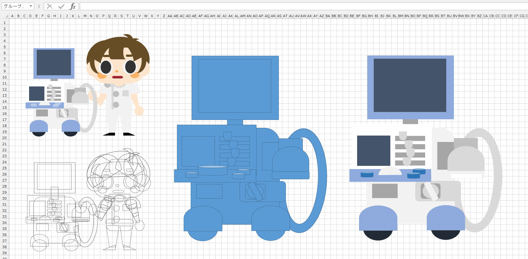Select column P header

coord(103,16)
